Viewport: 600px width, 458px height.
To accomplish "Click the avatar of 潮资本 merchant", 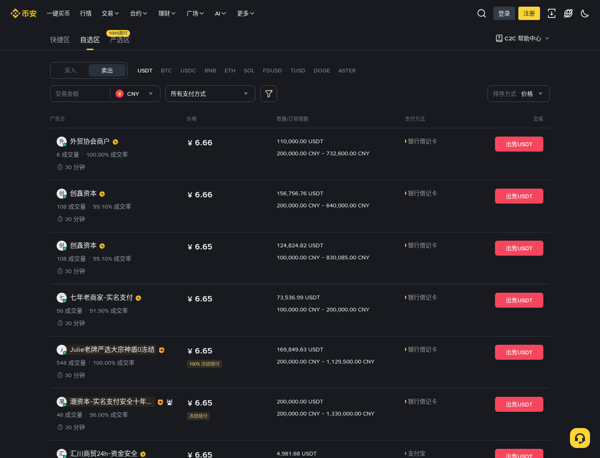I will pos(62,402).
